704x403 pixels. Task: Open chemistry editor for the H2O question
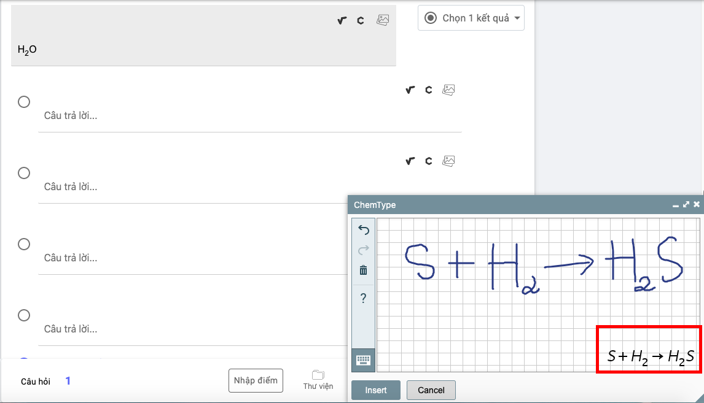click(361, 20)
